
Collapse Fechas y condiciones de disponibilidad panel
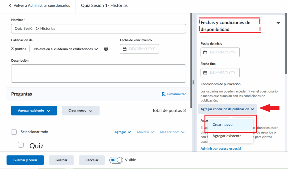278,23
